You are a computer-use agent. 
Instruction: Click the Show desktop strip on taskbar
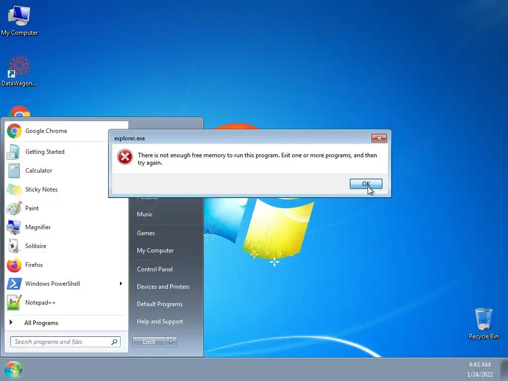(x=505, y=369)
